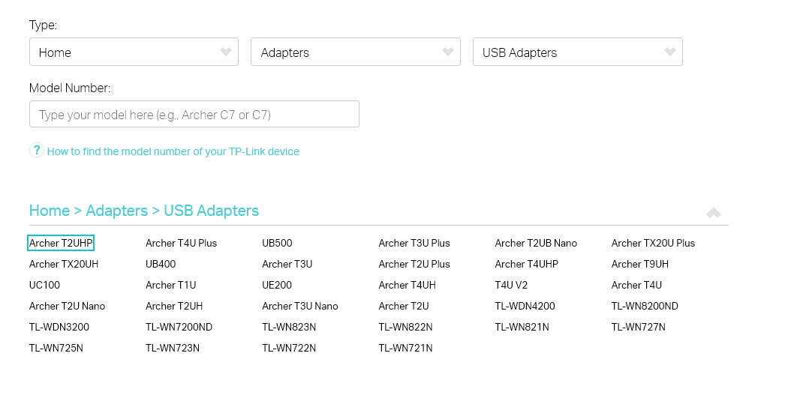Image resolution: width=806 pixels, height=419 pixels.
Task: Choose the Archer T2U Plus adapter
Action: tap(414, 264)
